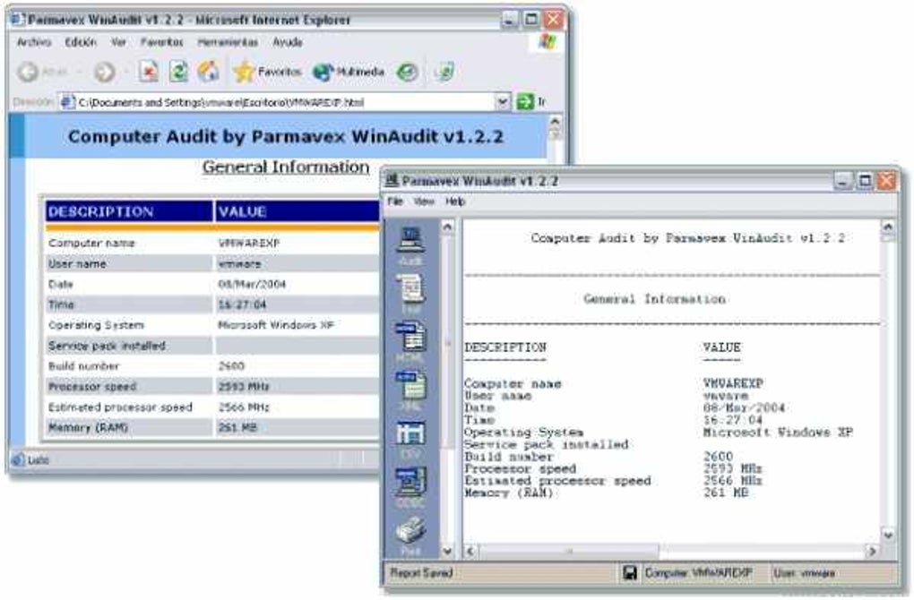Open History from the Internet Explorer toolbar
This screenshot has width=914, height=600.
pos(407,72)
